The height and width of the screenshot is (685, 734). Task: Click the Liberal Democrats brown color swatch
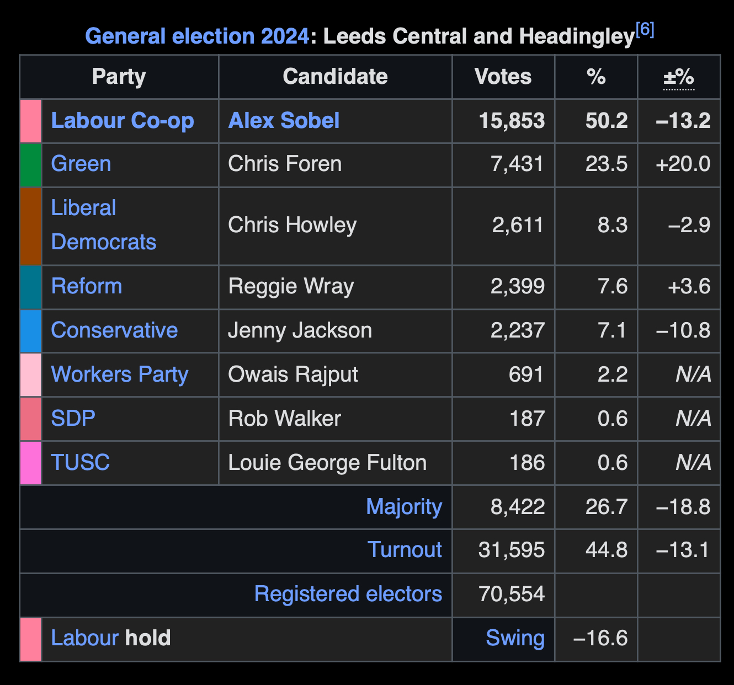pyautogui.click(x=31, y=226)
